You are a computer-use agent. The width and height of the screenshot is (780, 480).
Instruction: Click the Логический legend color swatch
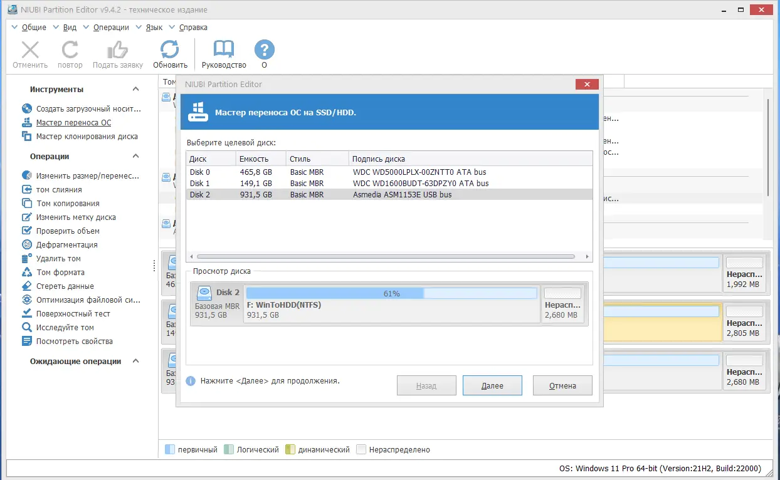229,449
